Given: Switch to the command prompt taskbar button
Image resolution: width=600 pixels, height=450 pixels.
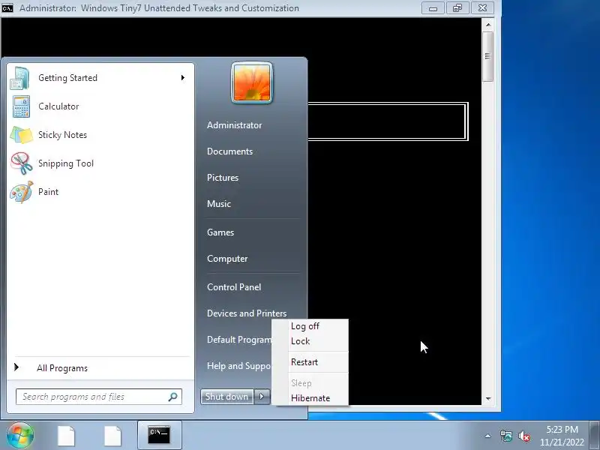Looking at the screenshot, I should coord(159,435).
